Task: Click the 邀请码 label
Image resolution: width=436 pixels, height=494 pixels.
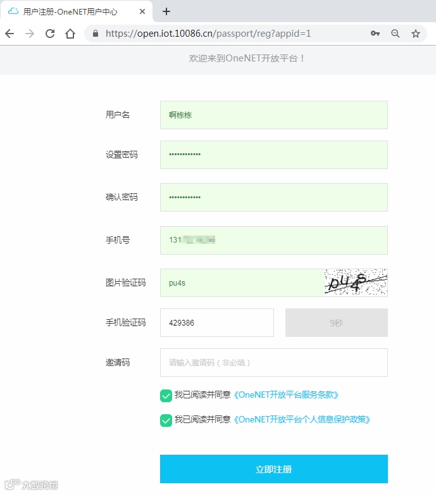Action: pyautogui.click(x=118, y=362)
